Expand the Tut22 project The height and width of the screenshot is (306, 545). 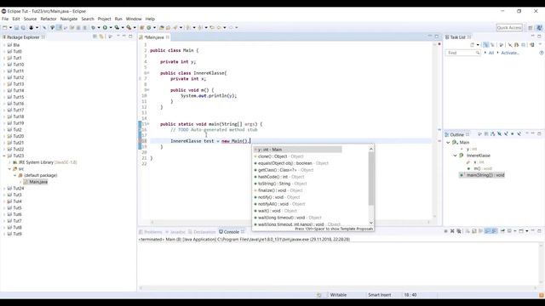[x=4, y=150]
